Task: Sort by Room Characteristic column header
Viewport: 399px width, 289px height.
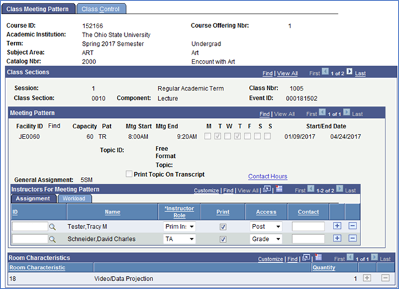Action: (x=37, y=267)
